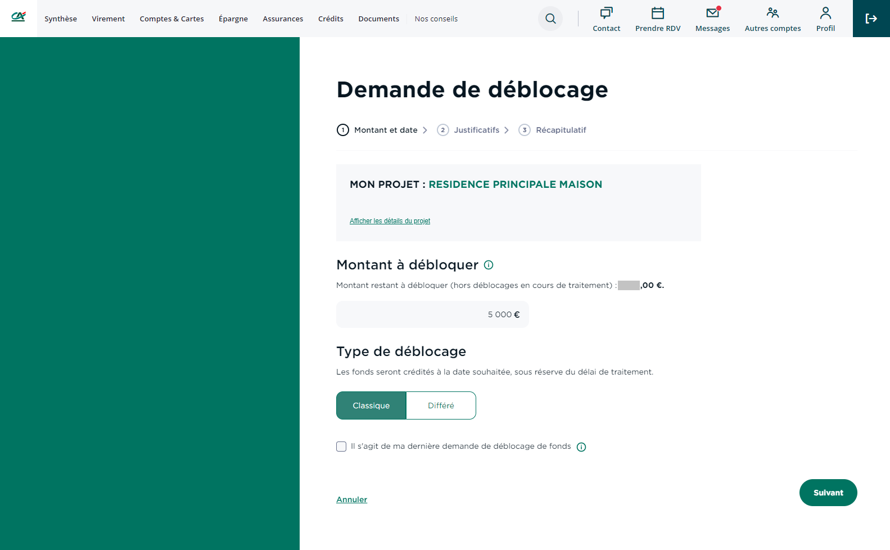Click the amount field showing 5 000 €

[x=432, y=314]
